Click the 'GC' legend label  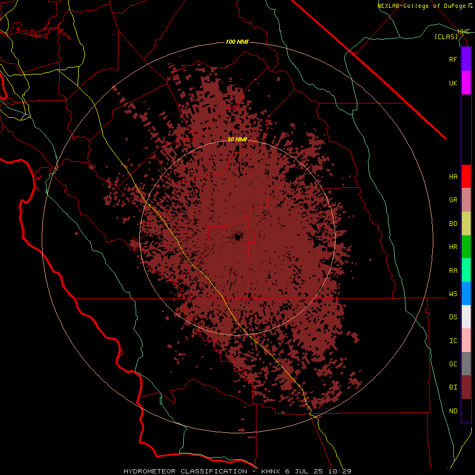453,364
